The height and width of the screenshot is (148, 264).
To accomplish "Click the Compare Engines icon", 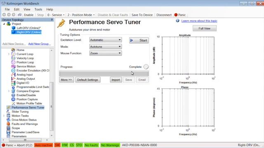I will (x=13, y=91).
